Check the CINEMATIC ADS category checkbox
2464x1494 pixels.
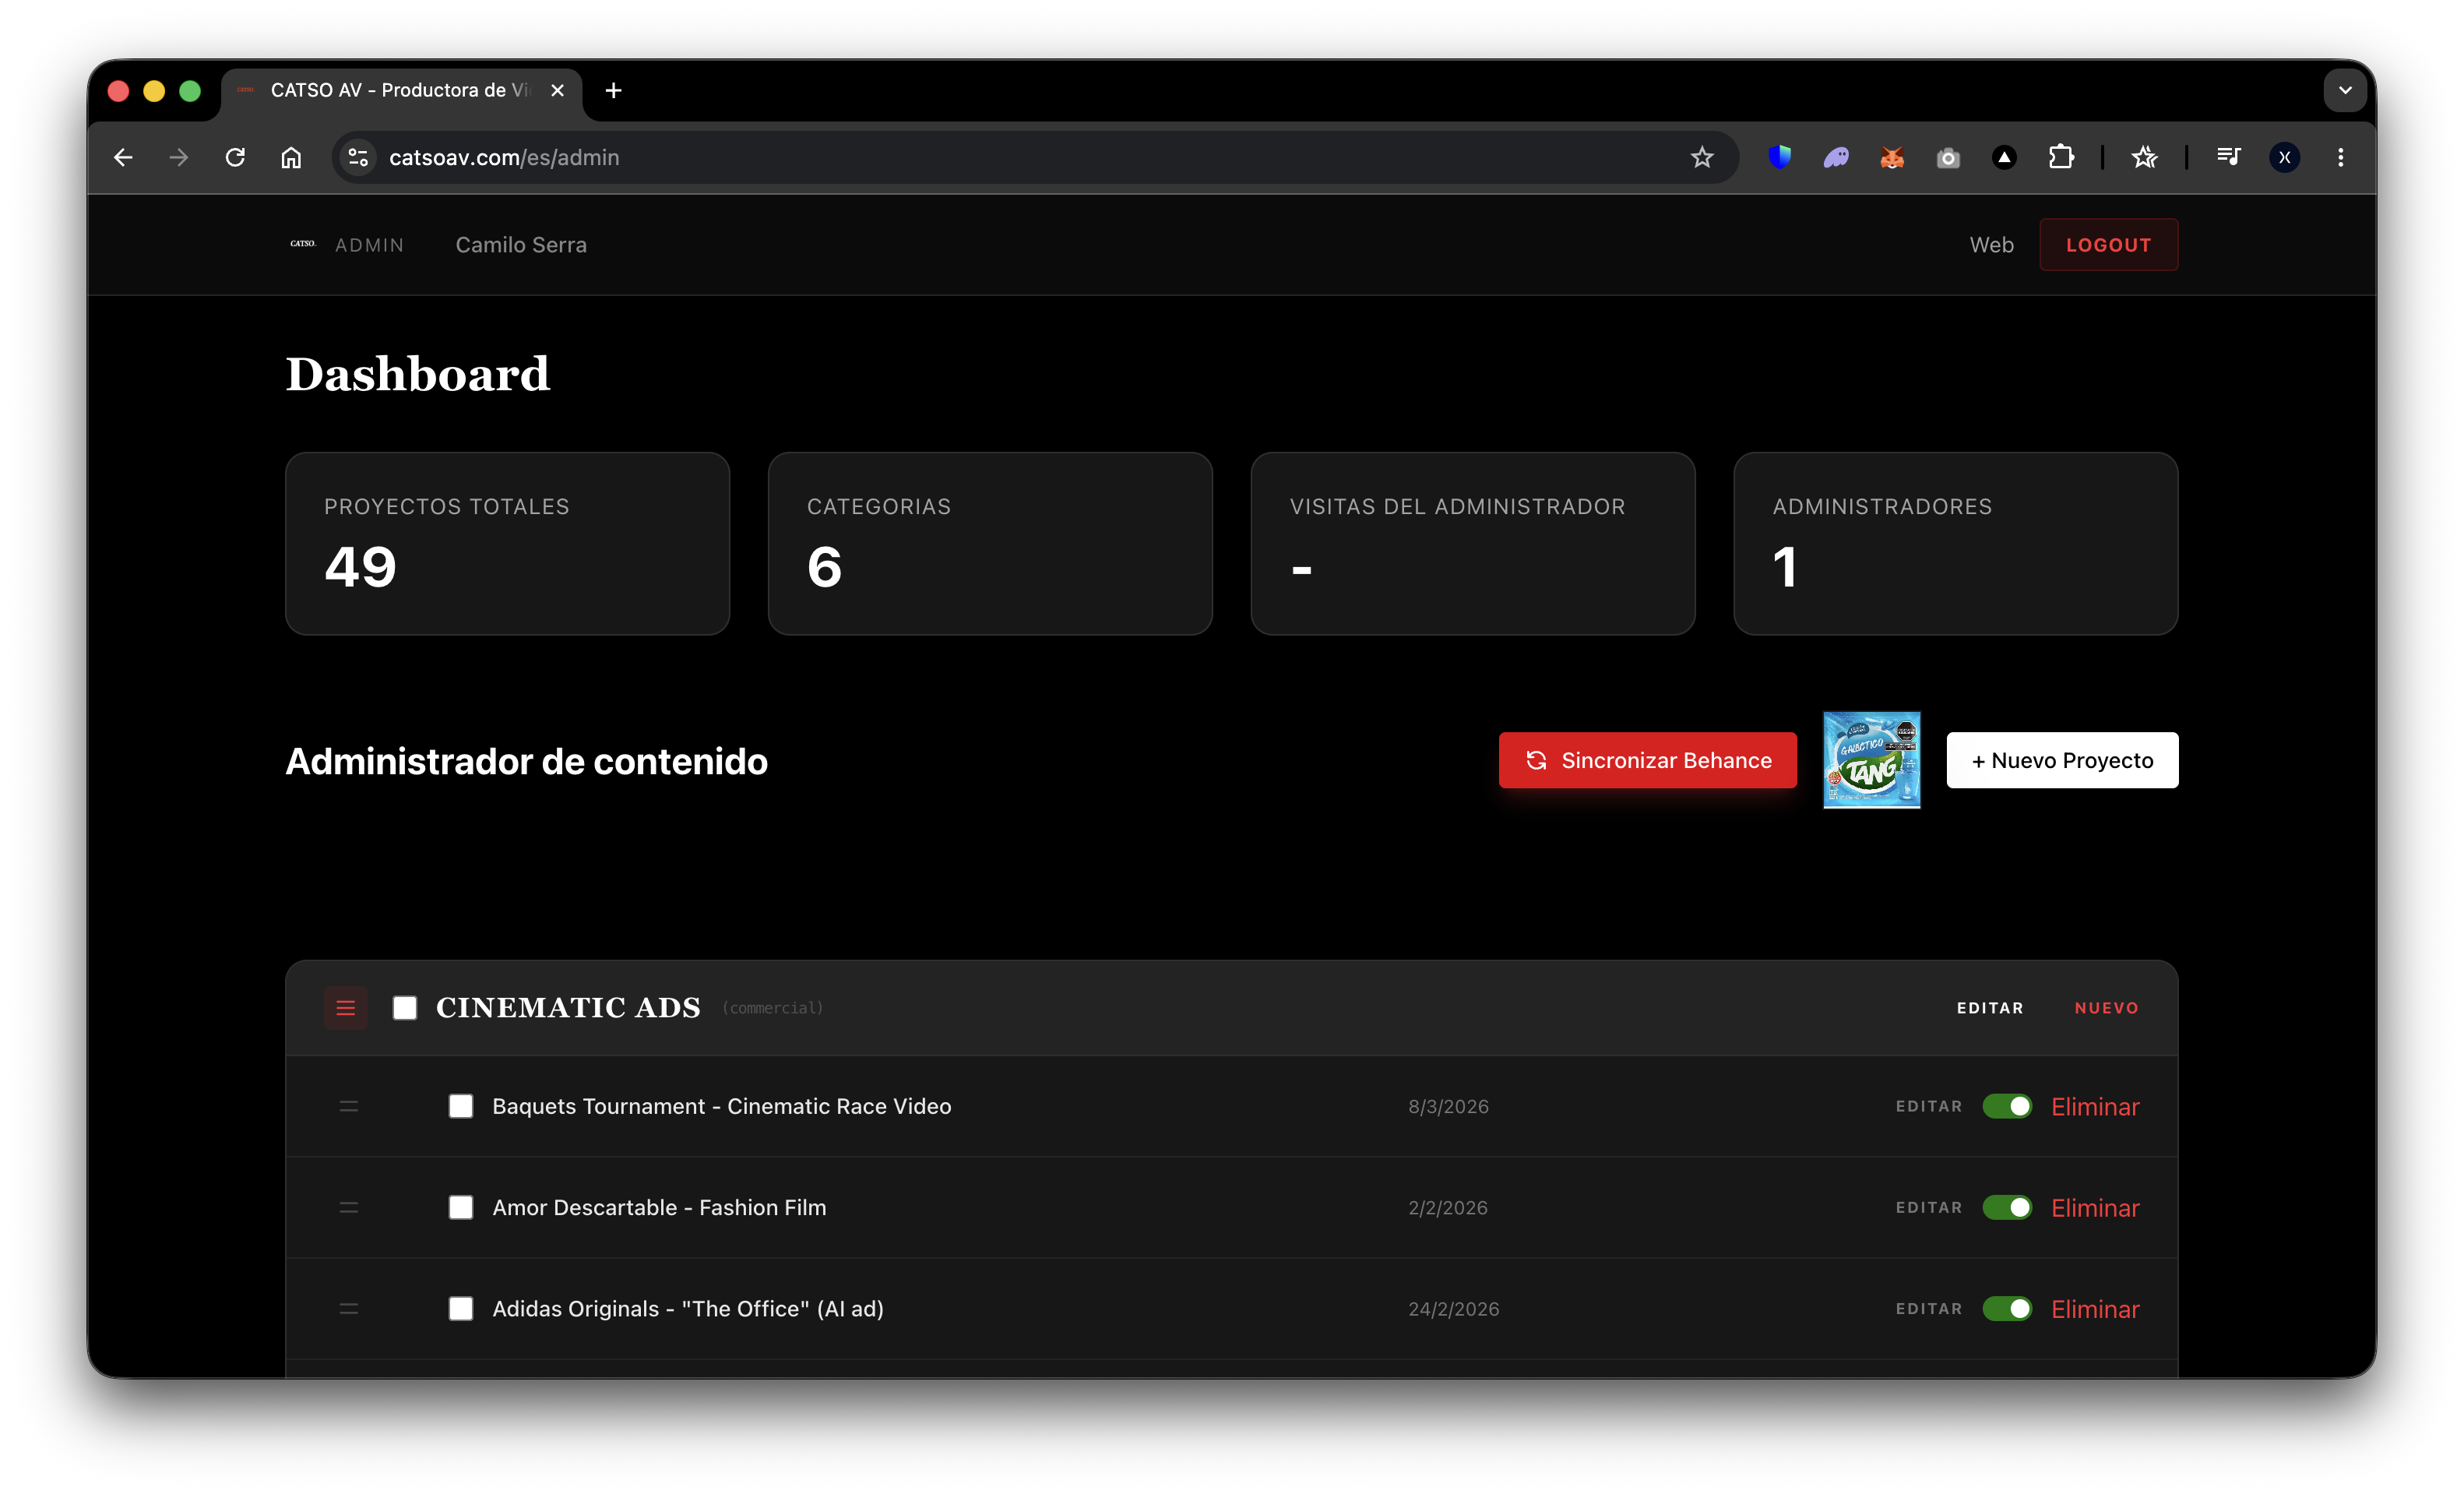click(x=405, y=1007)
